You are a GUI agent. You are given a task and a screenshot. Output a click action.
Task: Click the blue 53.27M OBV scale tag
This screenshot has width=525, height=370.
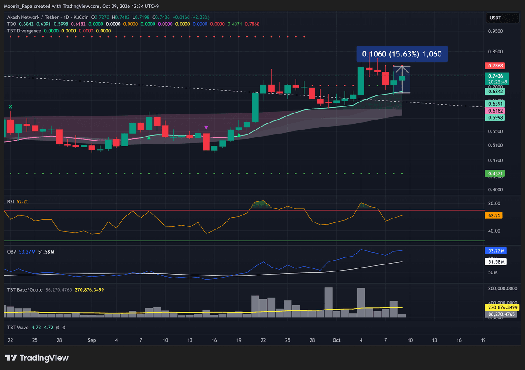tap(496, 251)
